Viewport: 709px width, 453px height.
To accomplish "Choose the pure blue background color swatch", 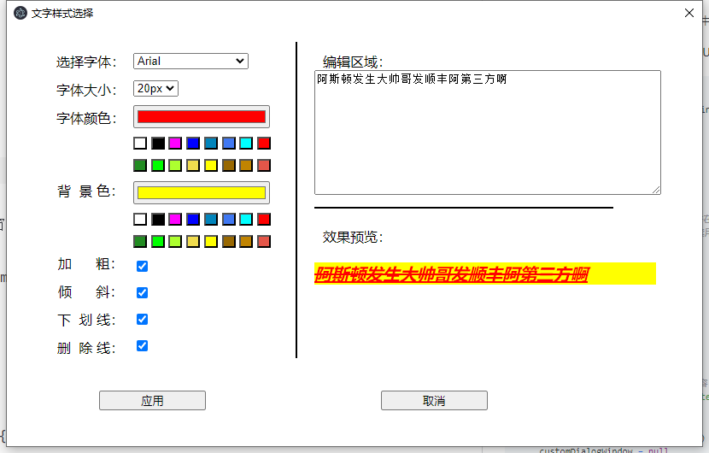I will pos(193,220).
